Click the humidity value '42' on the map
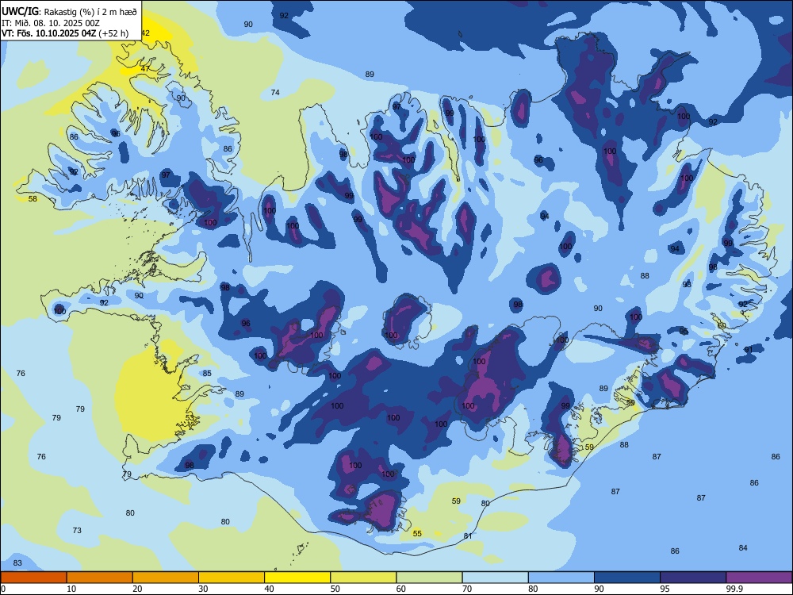793x595 pixels. coord(145,33)
